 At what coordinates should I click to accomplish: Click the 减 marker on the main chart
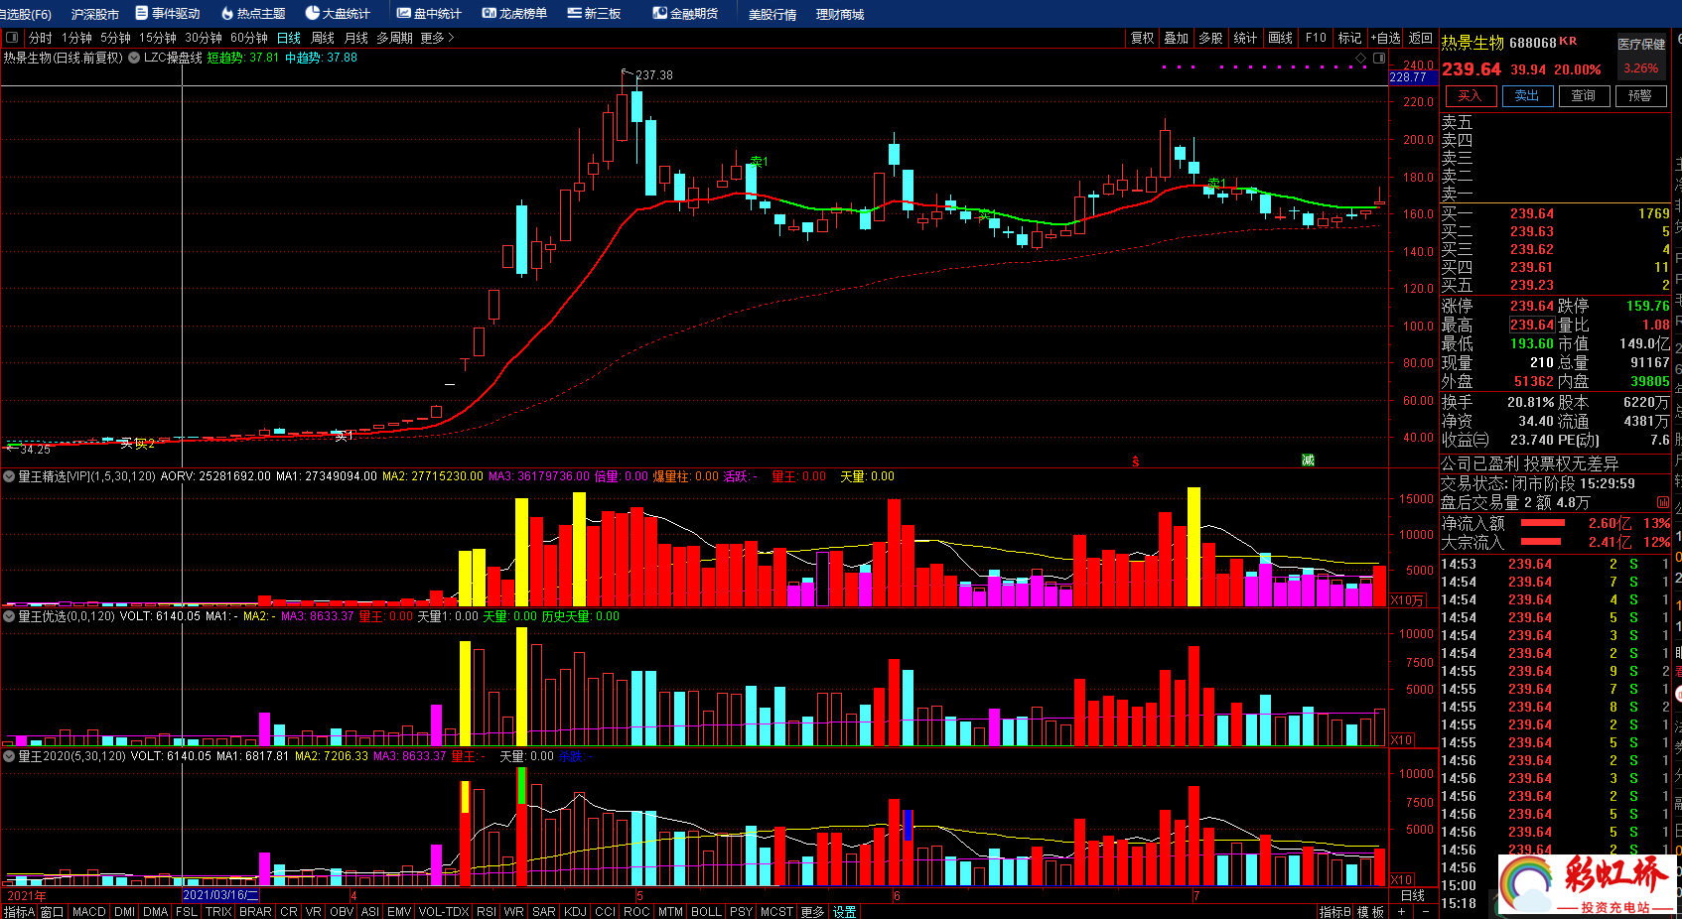pos(1308,459)
